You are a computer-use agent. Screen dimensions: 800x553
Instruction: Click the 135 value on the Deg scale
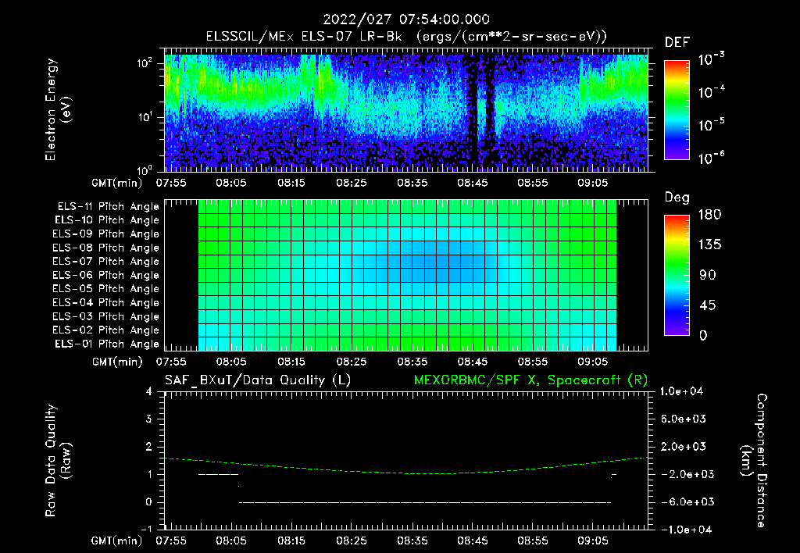[x=709, y=245]
